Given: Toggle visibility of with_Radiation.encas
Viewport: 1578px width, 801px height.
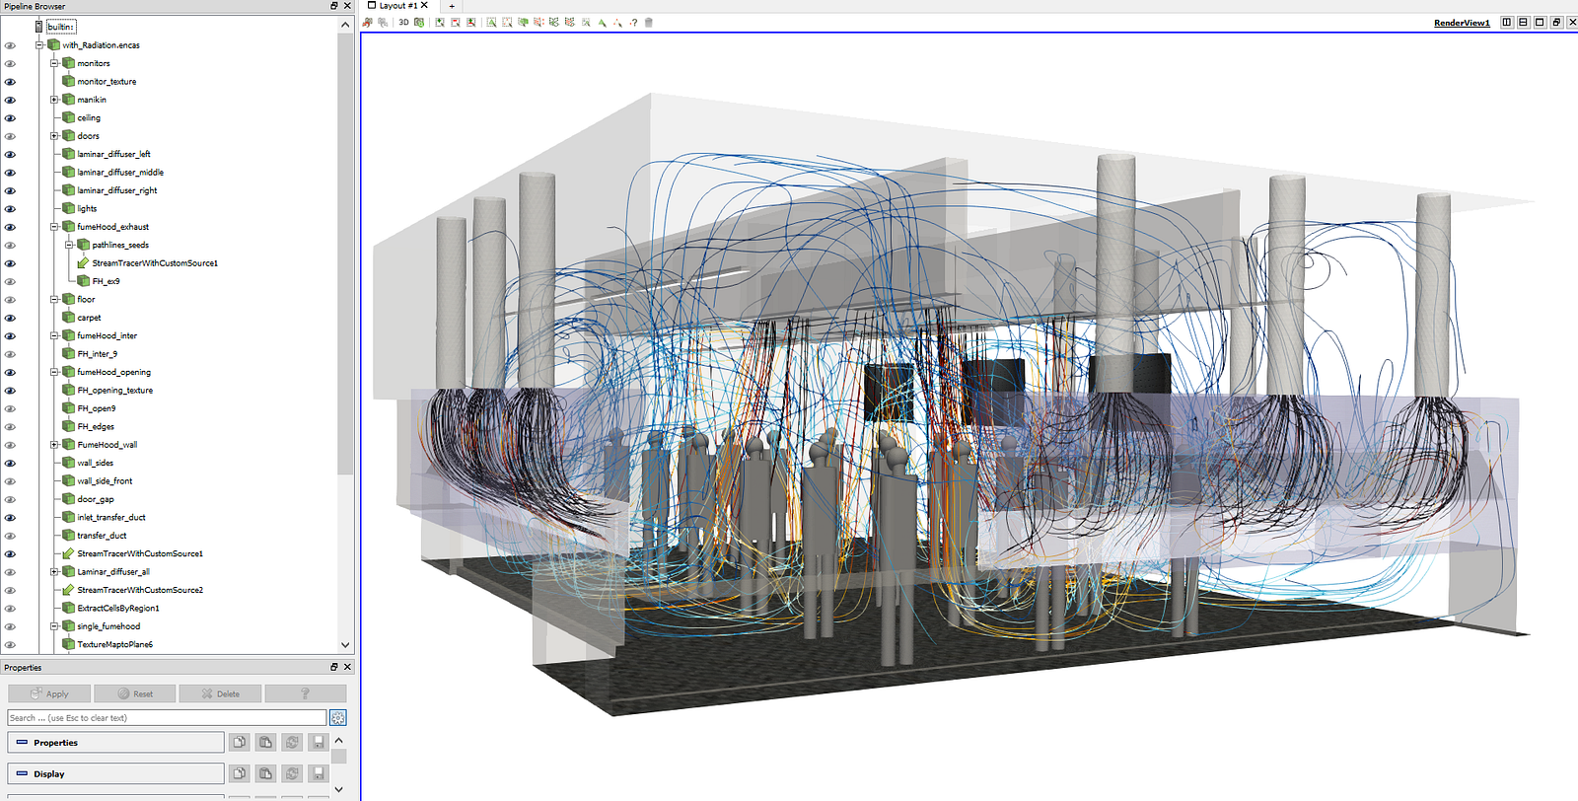Looking at the screenshot, I should [x=10, y=45].
